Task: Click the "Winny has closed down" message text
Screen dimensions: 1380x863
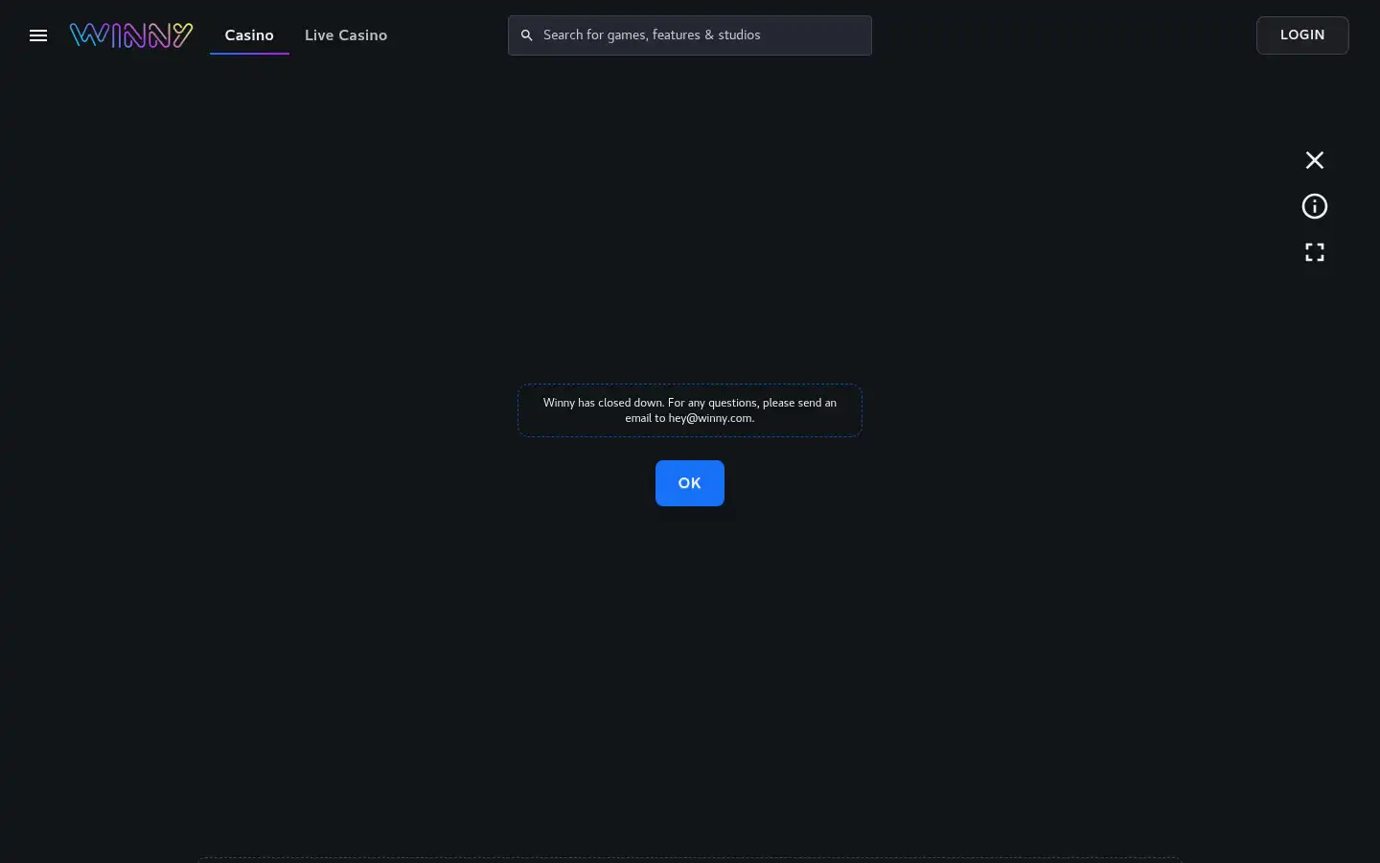Action: click(690, 410)
